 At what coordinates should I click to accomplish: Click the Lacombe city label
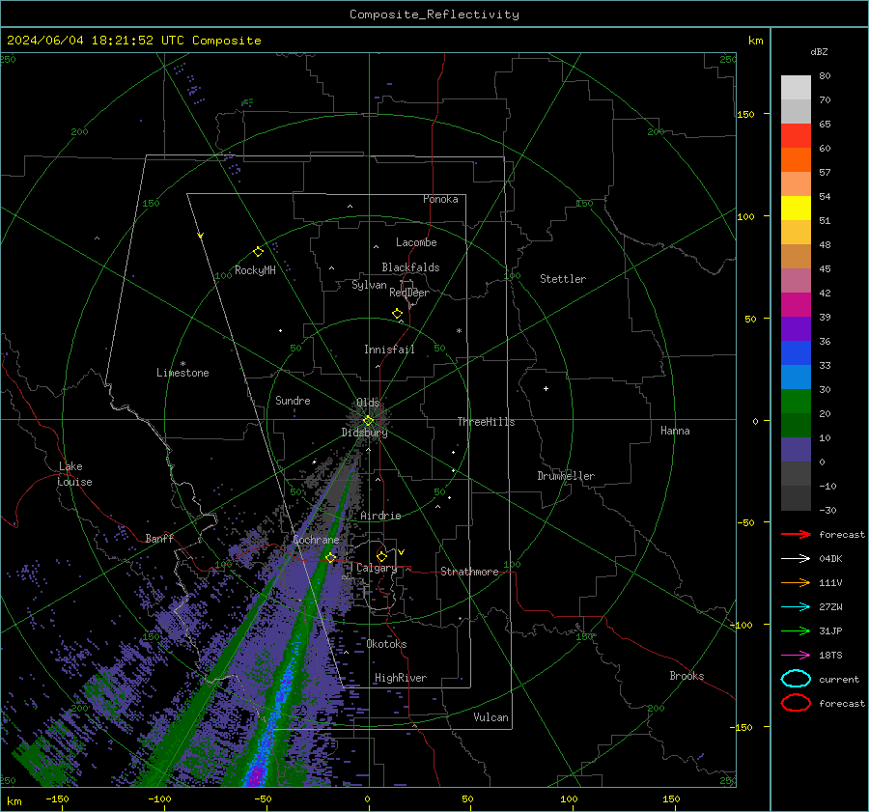pyautogui.click(x=416, y=242)
